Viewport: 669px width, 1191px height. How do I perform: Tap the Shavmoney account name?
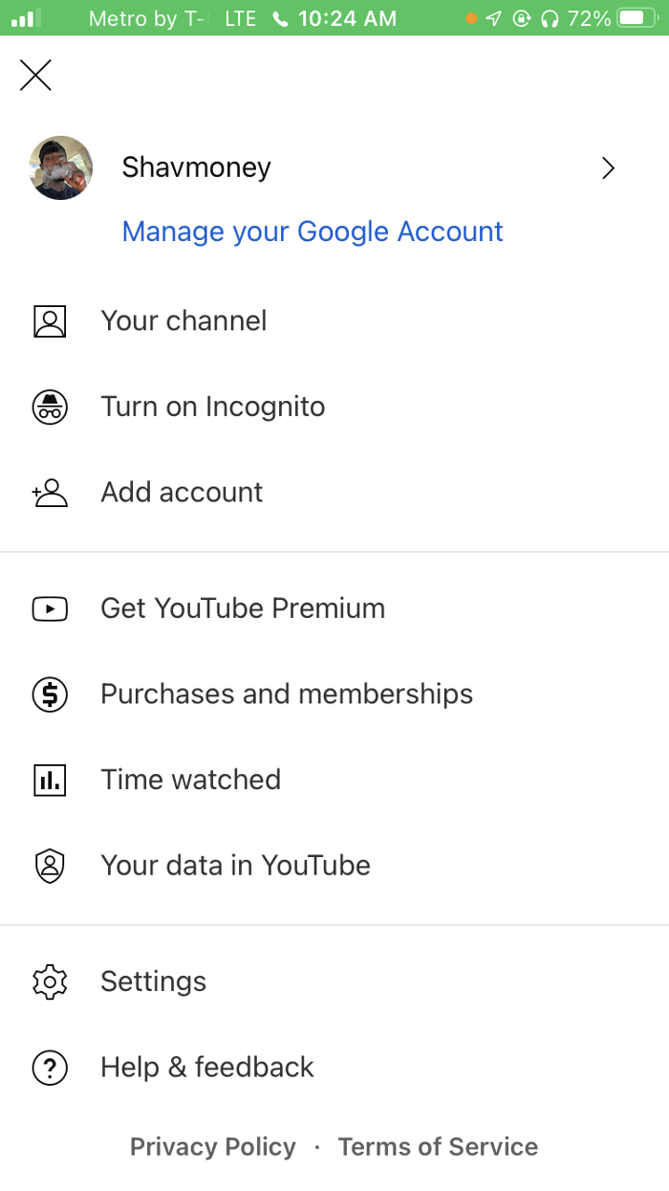(197, 168)
